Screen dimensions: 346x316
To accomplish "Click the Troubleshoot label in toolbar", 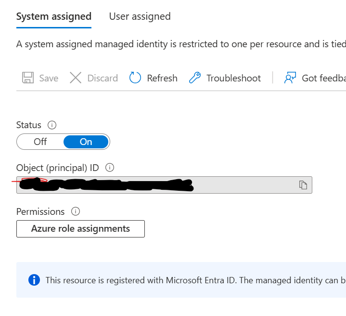I will tap(234, 78).
